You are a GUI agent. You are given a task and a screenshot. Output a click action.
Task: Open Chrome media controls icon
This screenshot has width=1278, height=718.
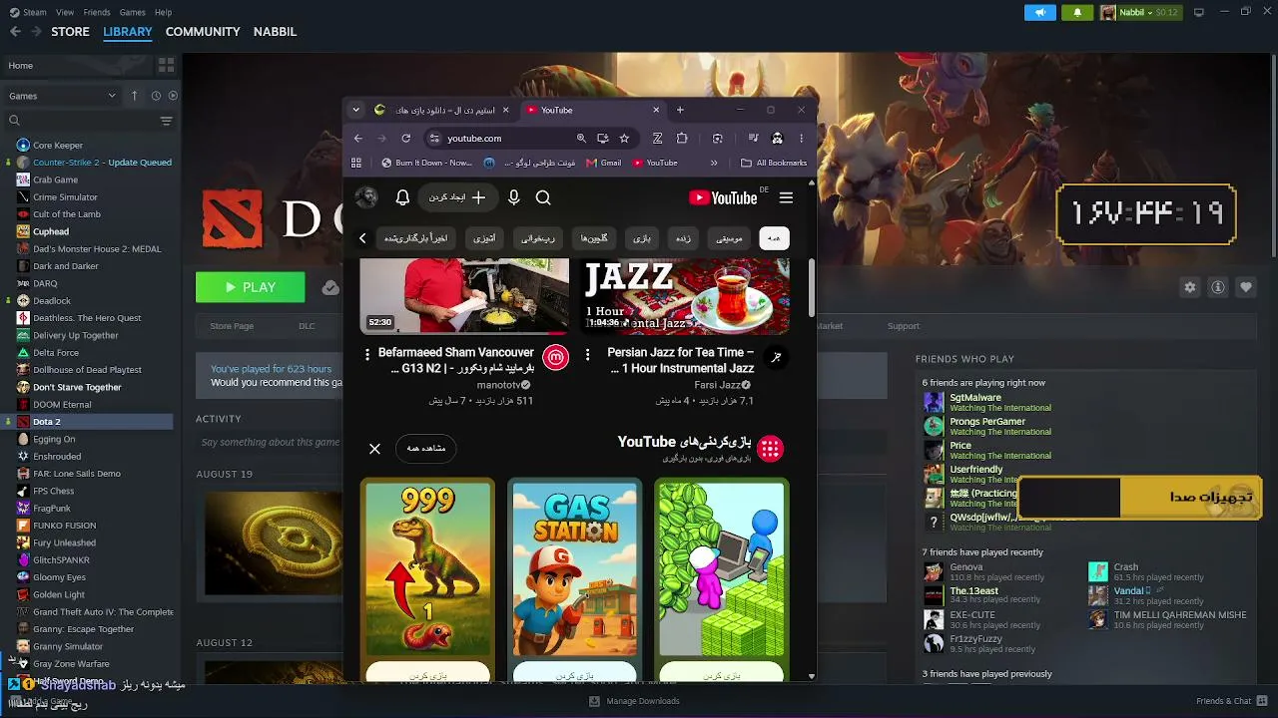[x=753, y=139]
